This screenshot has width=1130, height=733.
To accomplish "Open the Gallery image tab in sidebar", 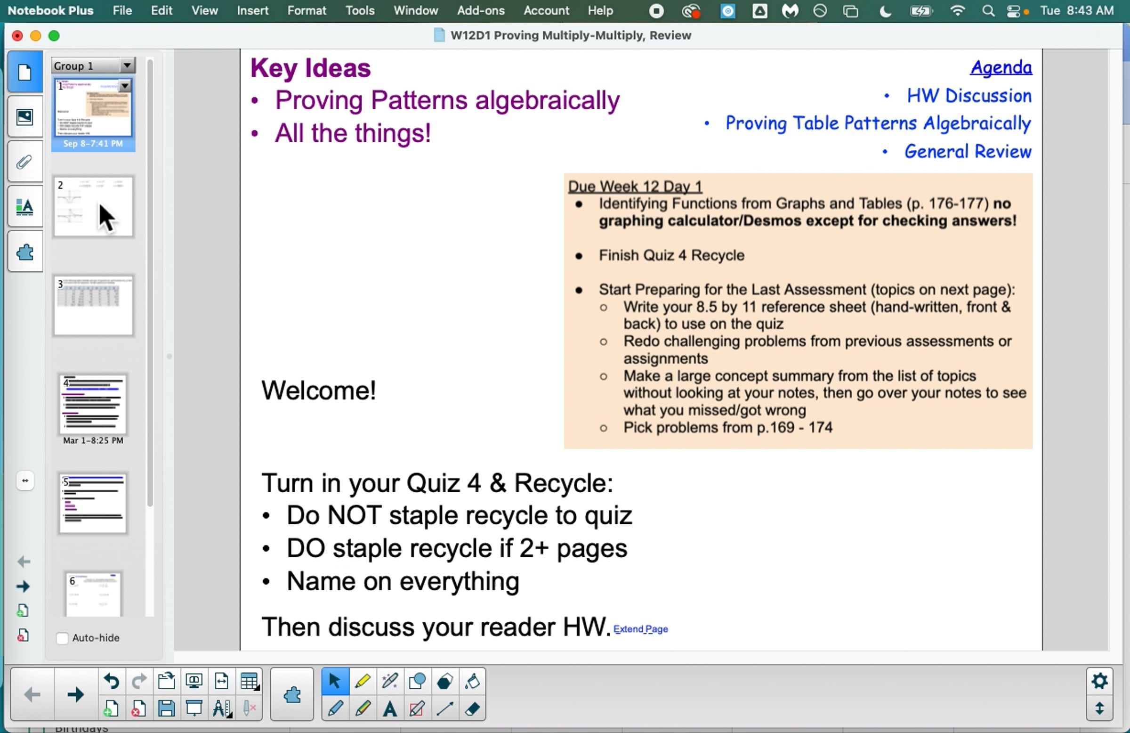I will (x=24, y=117).
